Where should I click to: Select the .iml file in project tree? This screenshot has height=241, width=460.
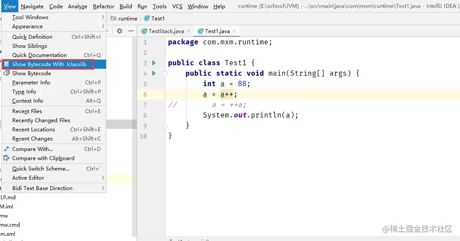(x=7, y=206)
